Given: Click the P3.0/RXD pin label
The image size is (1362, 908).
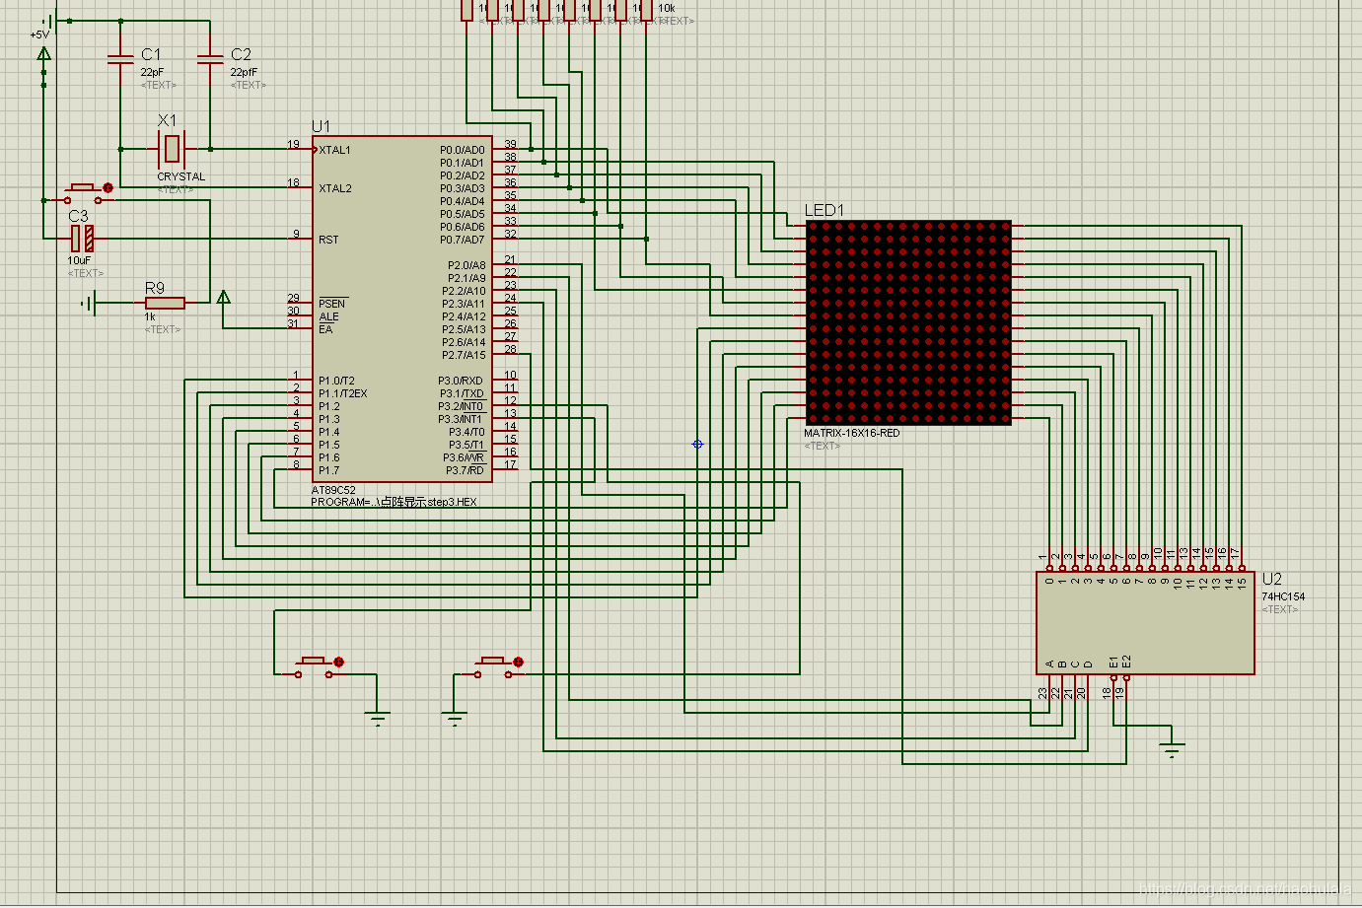Looking at the screenshot, I should [x=461, y=381].
